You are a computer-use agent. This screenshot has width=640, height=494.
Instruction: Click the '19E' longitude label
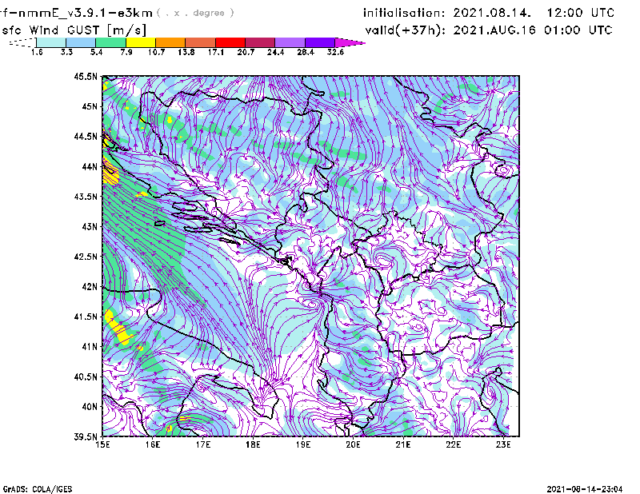pyautogui.click(x=303, y=444)
